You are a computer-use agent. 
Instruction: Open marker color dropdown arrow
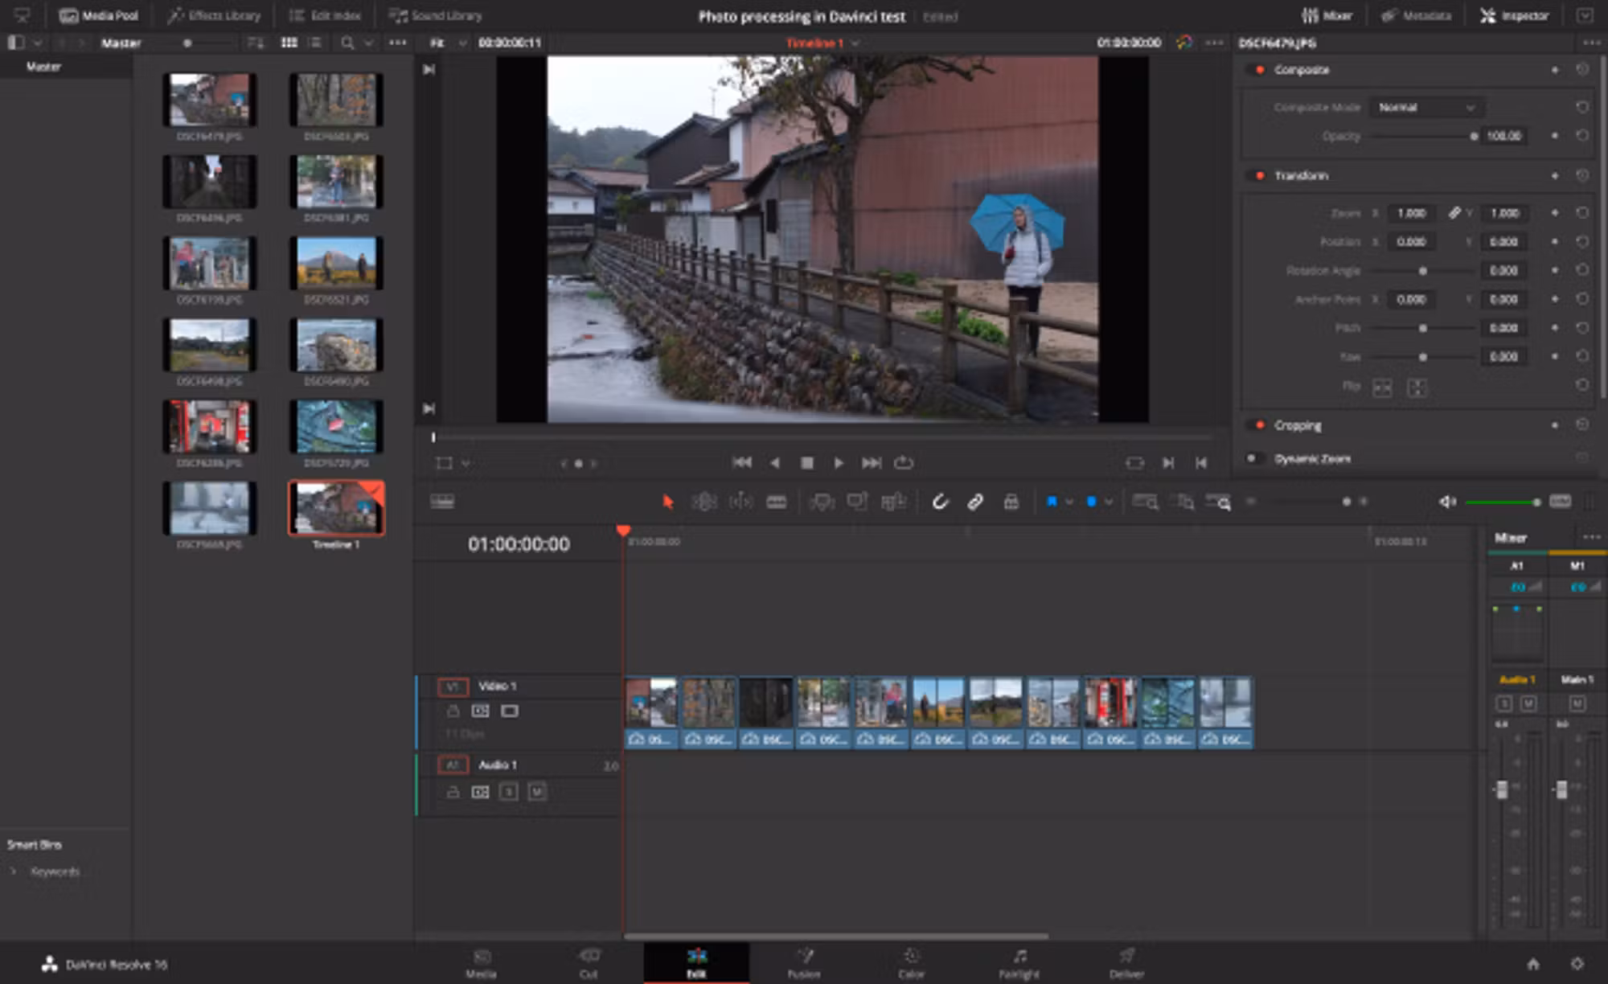pos(1109,502)
